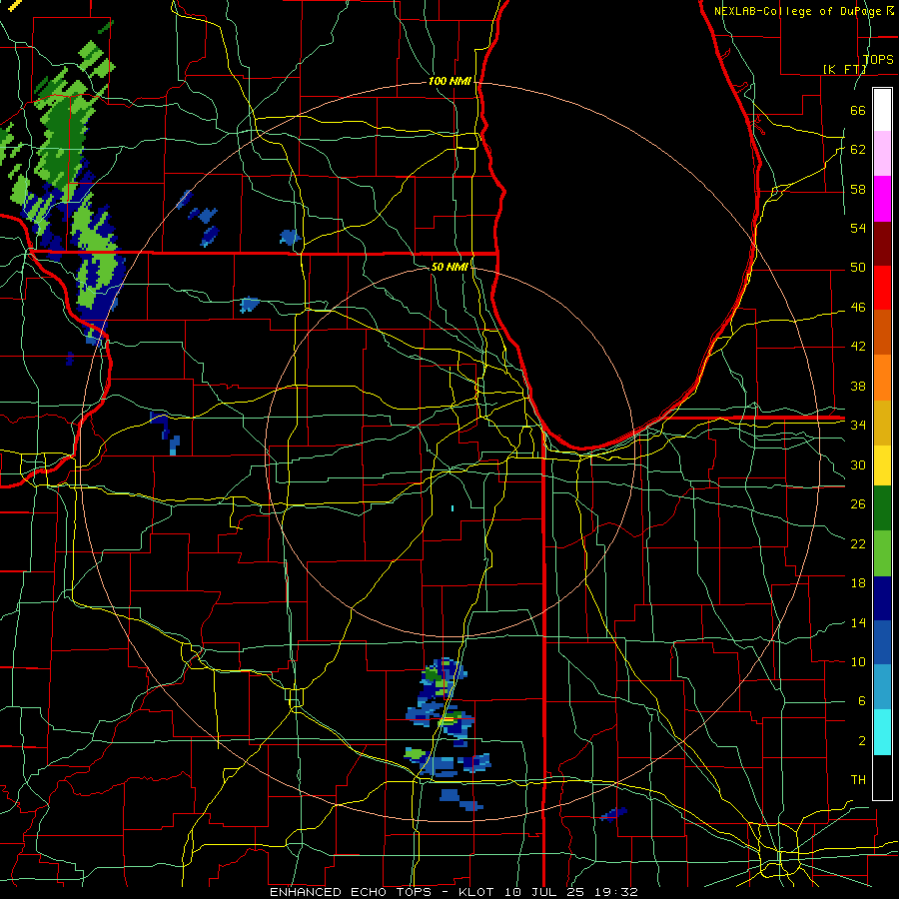Click the "62" legend value

(x=858, y=150)
